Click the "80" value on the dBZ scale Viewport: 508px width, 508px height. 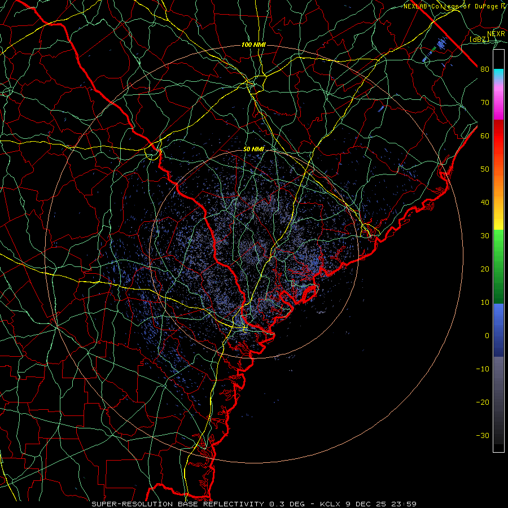[x=485, y=69]
